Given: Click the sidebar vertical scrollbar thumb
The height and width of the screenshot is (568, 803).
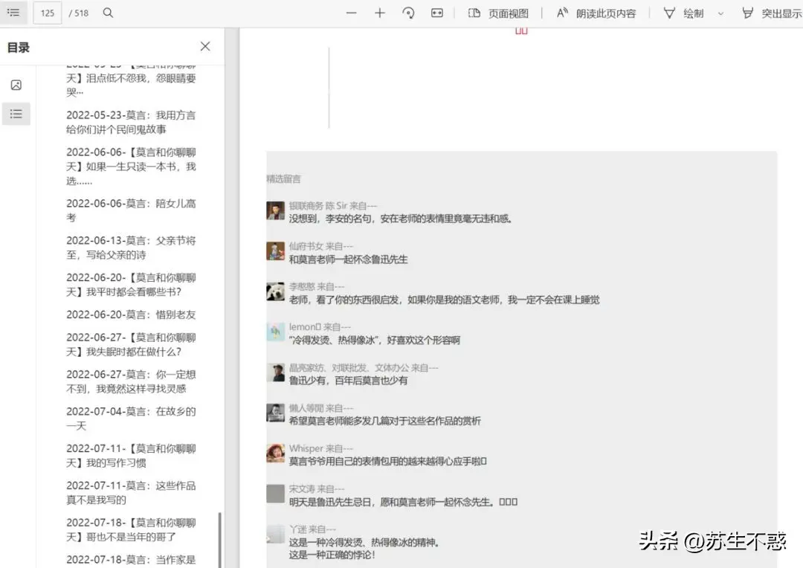Looking at the screenshot, I should tap(219, 540).
